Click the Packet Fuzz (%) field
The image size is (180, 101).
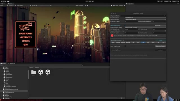point(159,33)
